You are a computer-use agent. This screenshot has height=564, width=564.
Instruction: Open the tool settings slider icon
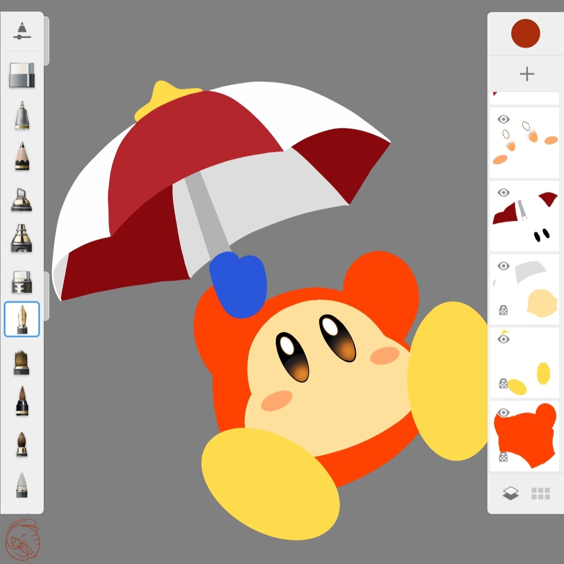[22, 31]
